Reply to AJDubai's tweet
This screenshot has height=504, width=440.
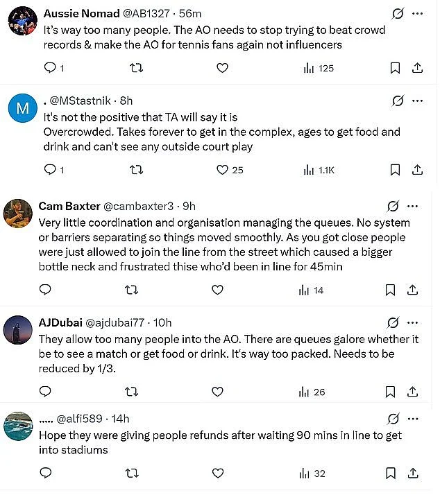[46, 392]
